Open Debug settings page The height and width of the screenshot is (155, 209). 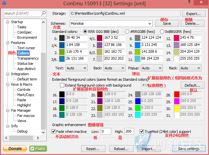[x=22, y=131]
